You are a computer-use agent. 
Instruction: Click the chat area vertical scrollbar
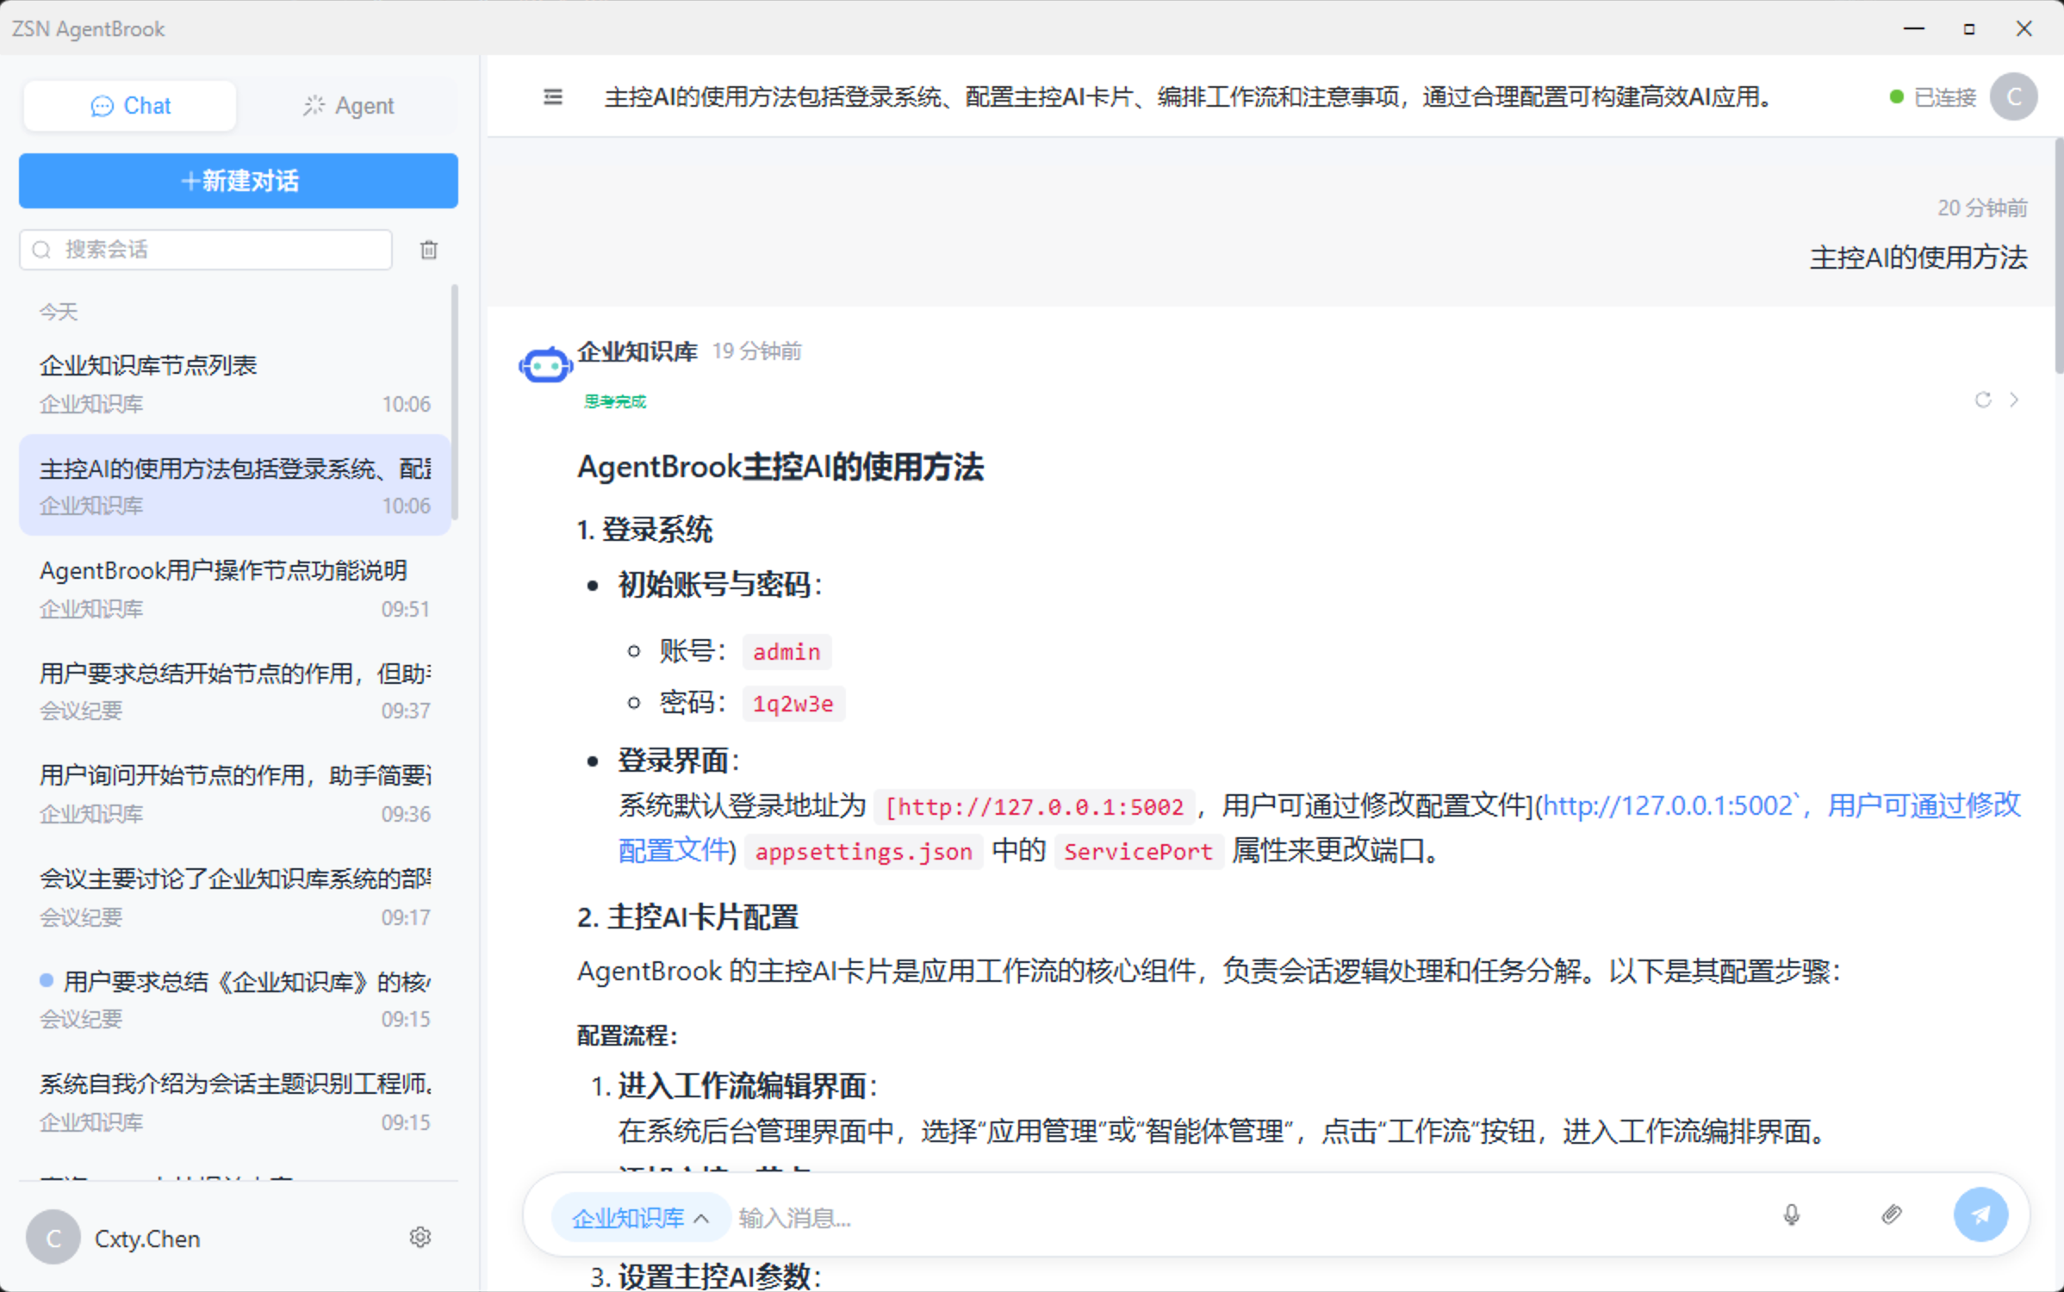pyautogui.click(x=2058, y=256)
